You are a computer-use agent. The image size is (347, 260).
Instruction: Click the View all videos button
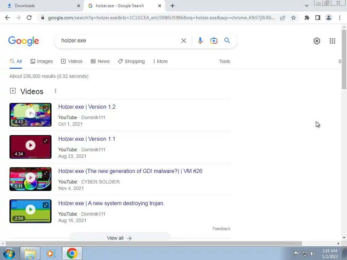click(x=120, y=238)
